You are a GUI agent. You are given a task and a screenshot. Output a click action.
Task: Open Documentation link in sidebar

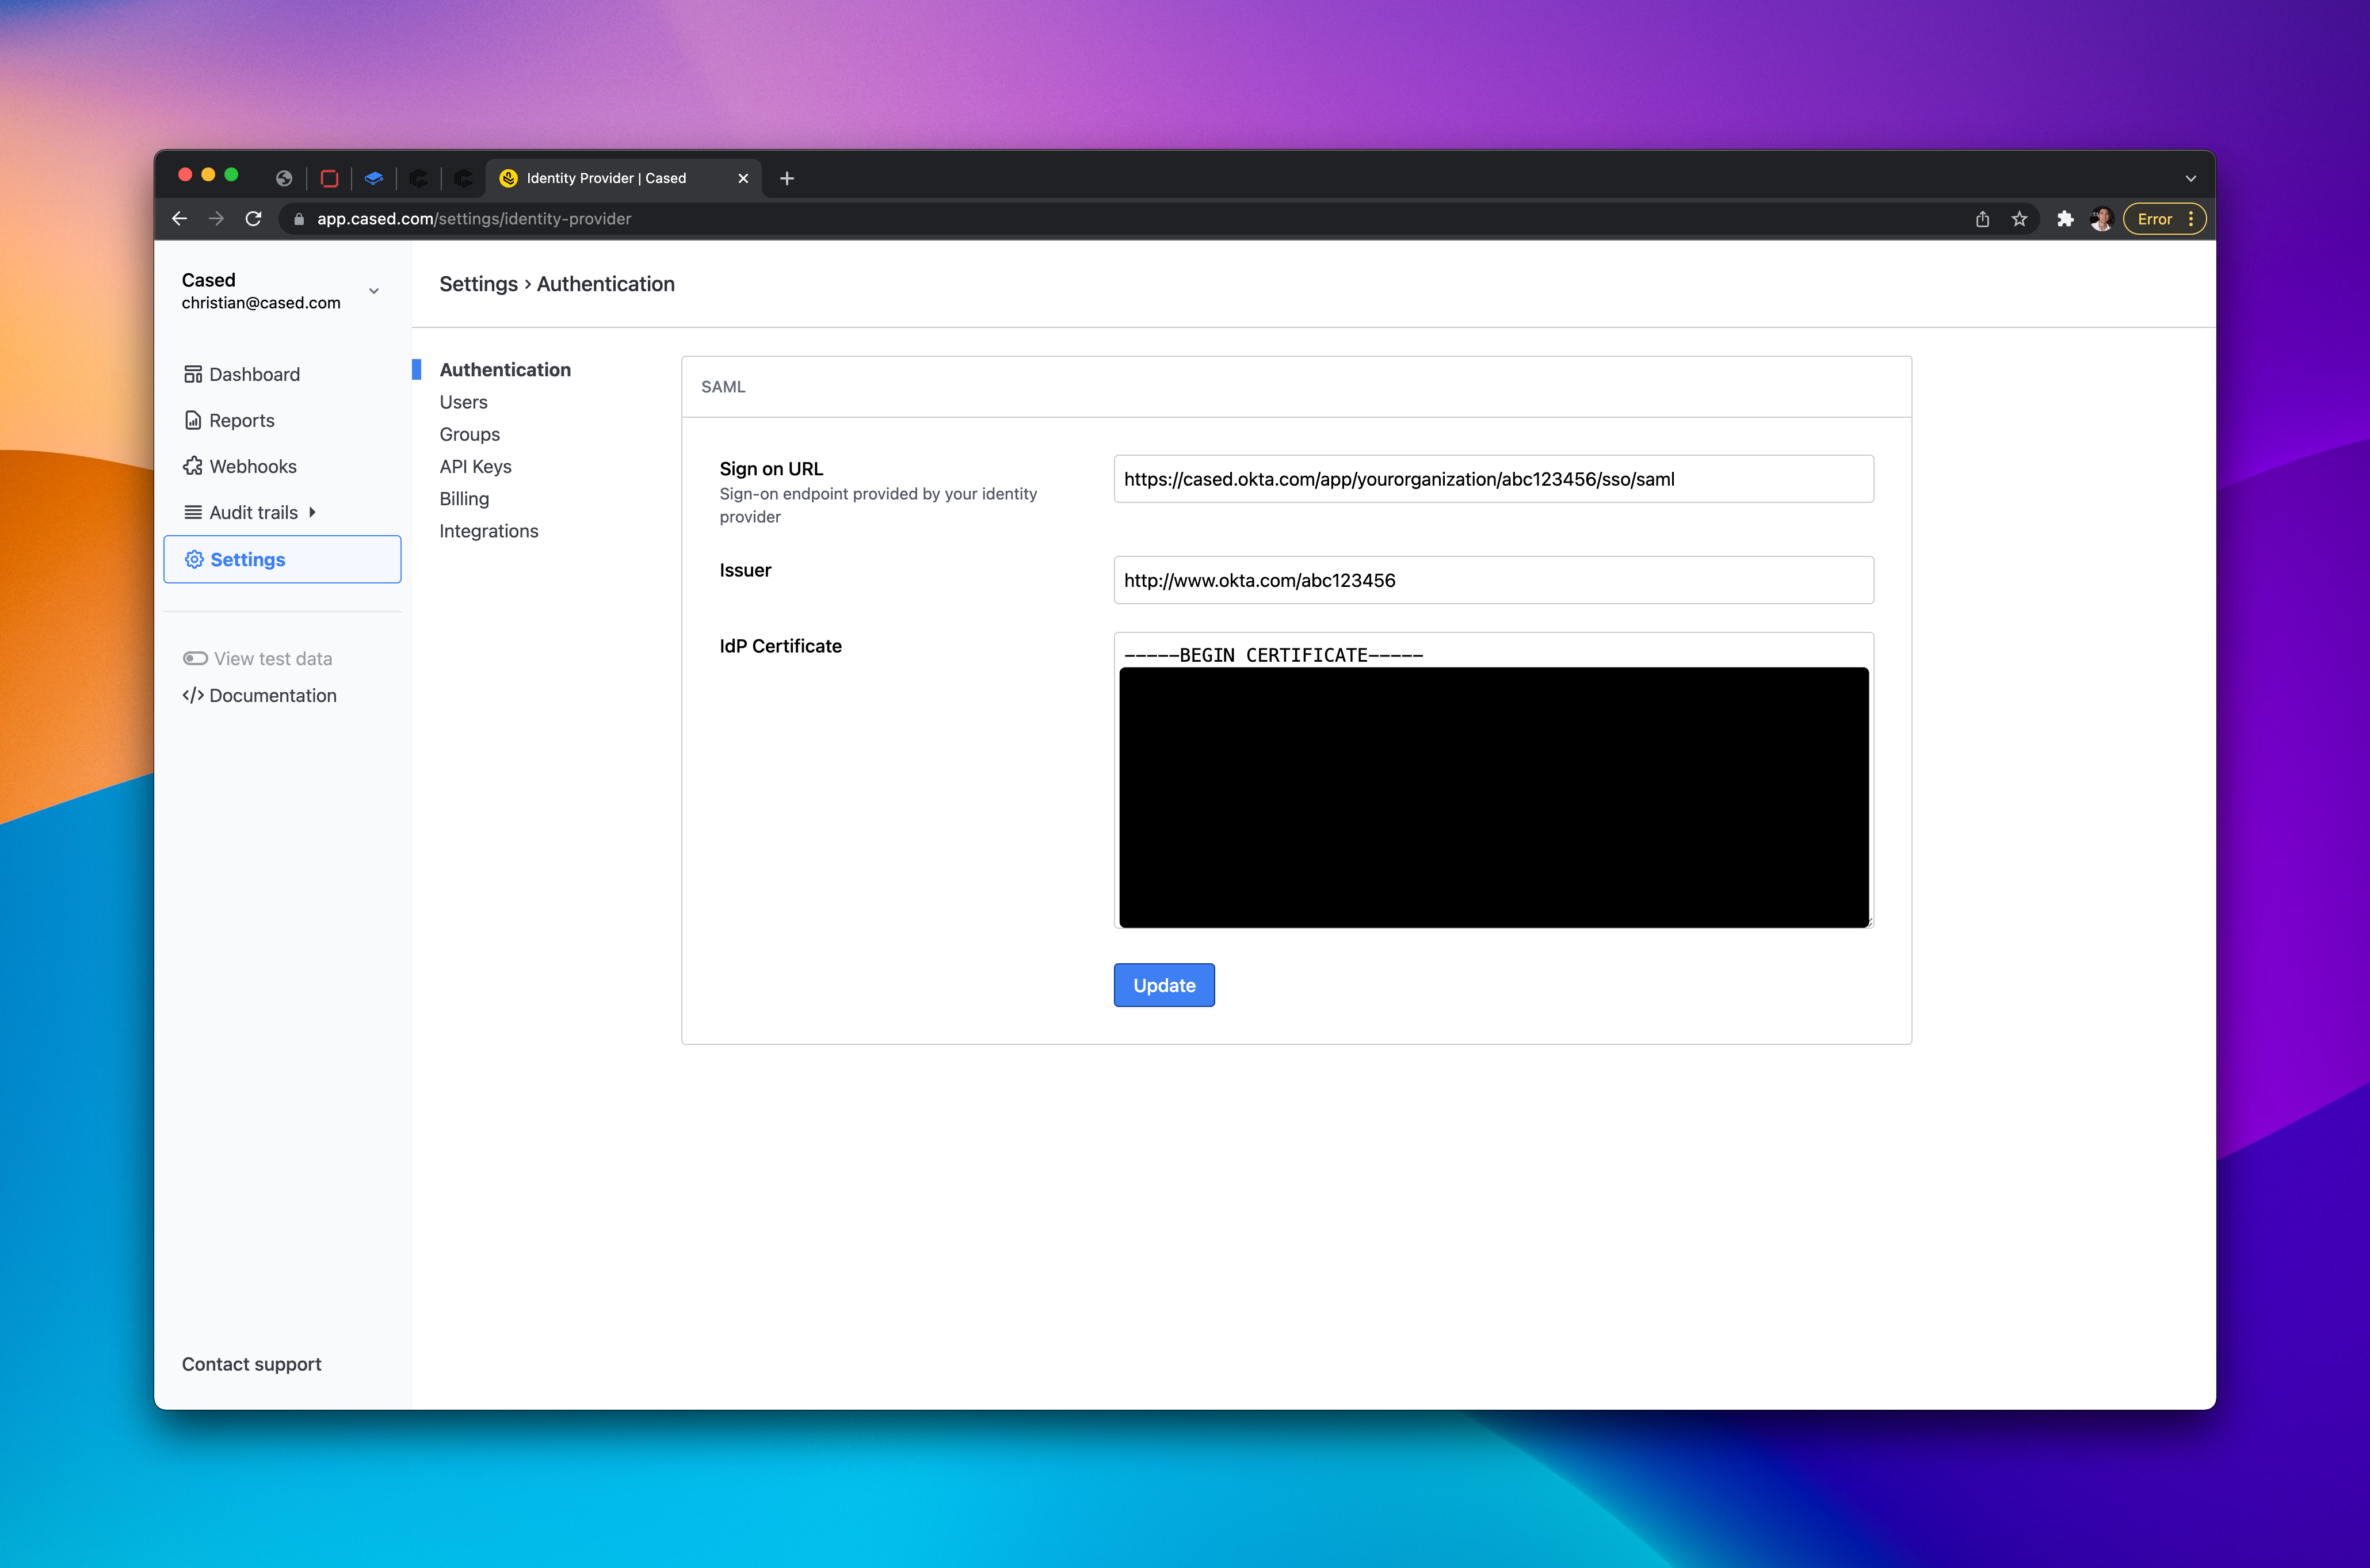pos(260,695)
